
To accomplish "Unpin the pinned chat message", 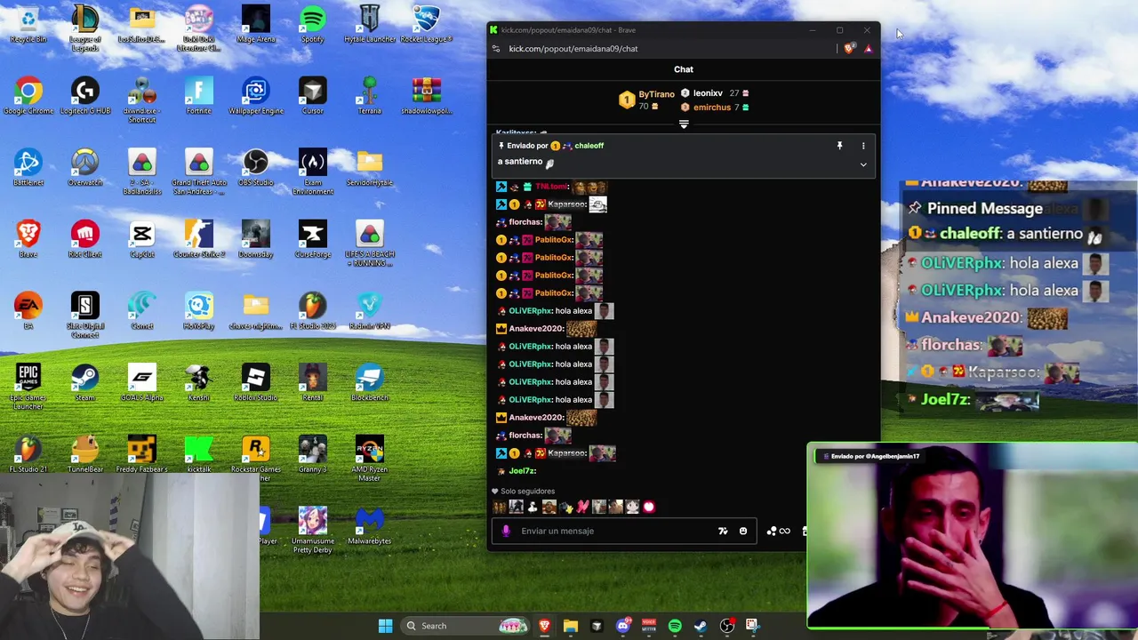I will tap(839, 146).
